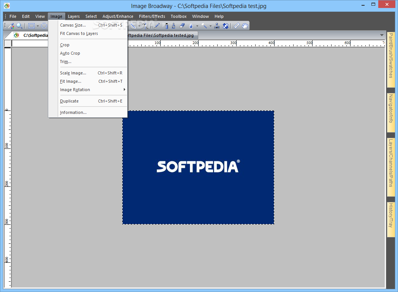Choose Duplicate from Image menu
This screenshot has width=398, height=292.
pos(88,101)
